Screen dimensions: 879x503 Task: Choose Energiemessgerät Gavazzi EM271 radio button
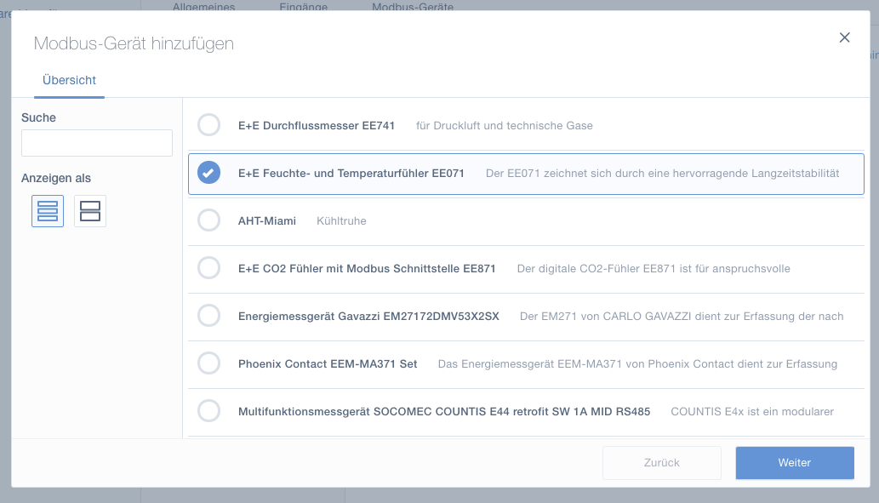[208, 316]
